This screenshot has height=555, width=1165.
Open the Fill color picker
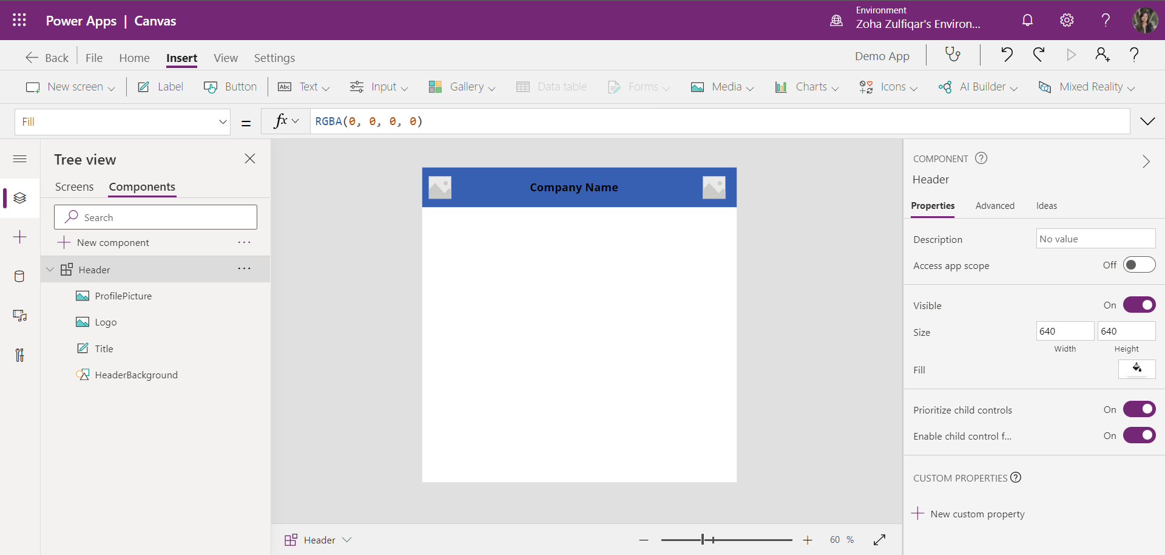click(x=1136, y=369)
